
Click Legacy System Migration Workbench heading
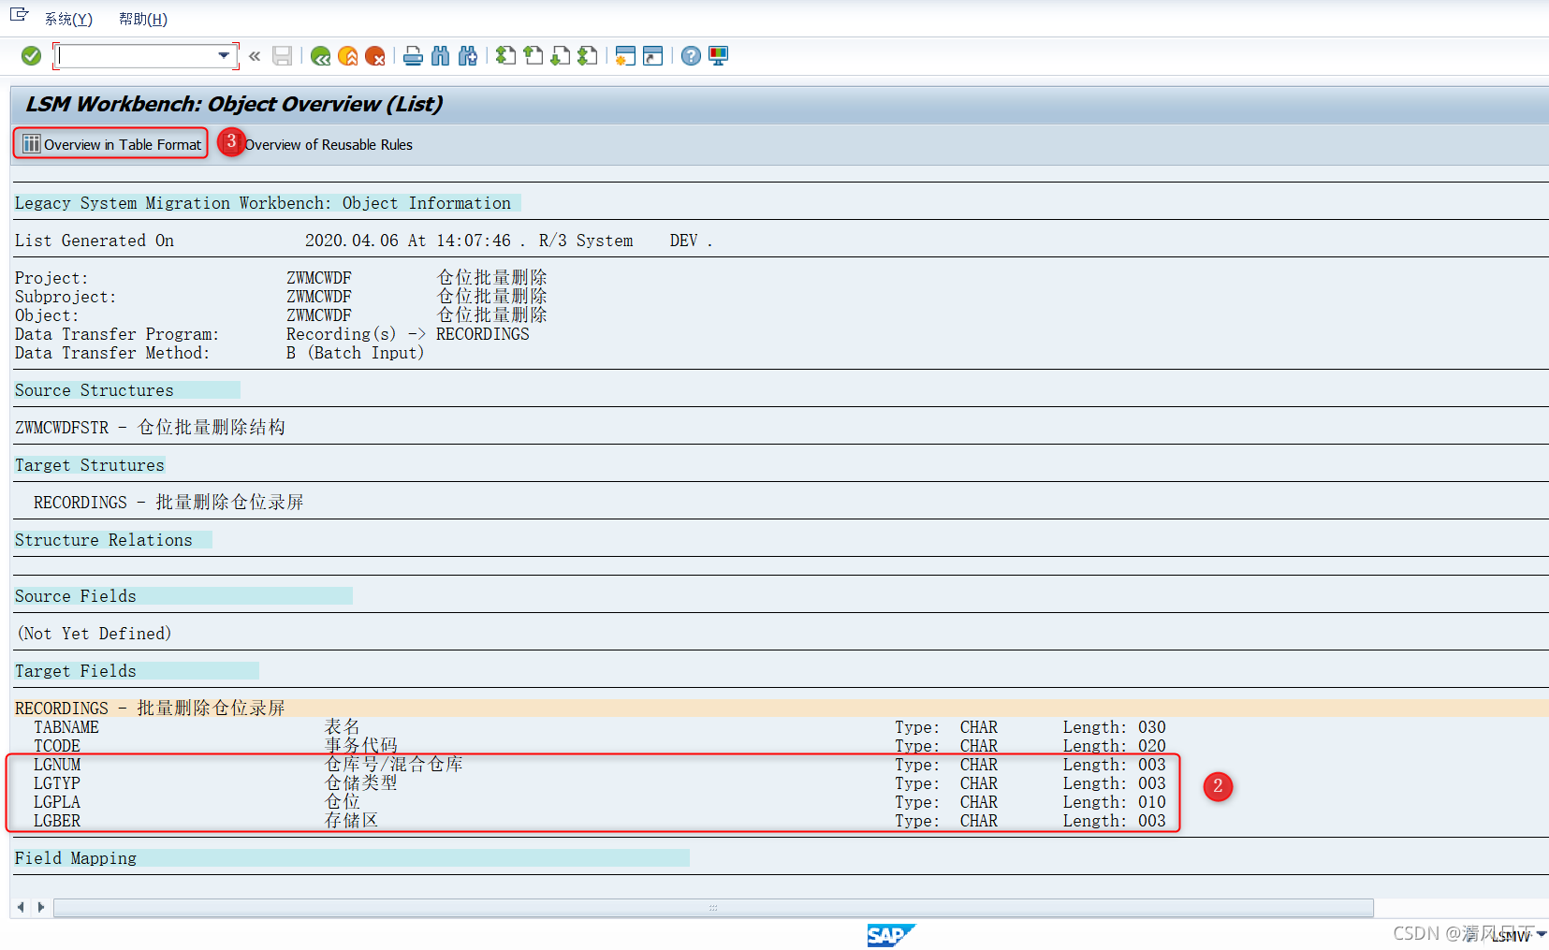point(263,203)
